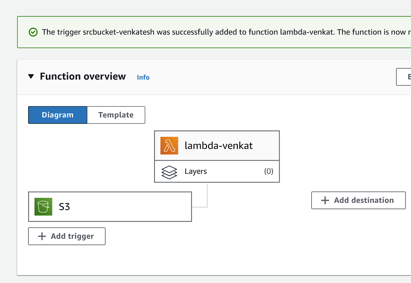Click the green success checkmark icon

click(x=33, y=32)
